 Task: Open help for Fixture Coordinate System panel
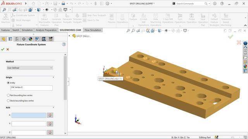[64, 44]
